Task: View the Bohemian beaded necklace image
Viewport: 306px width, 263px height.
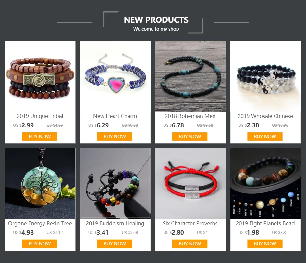Action: click(x=190, y=76)
